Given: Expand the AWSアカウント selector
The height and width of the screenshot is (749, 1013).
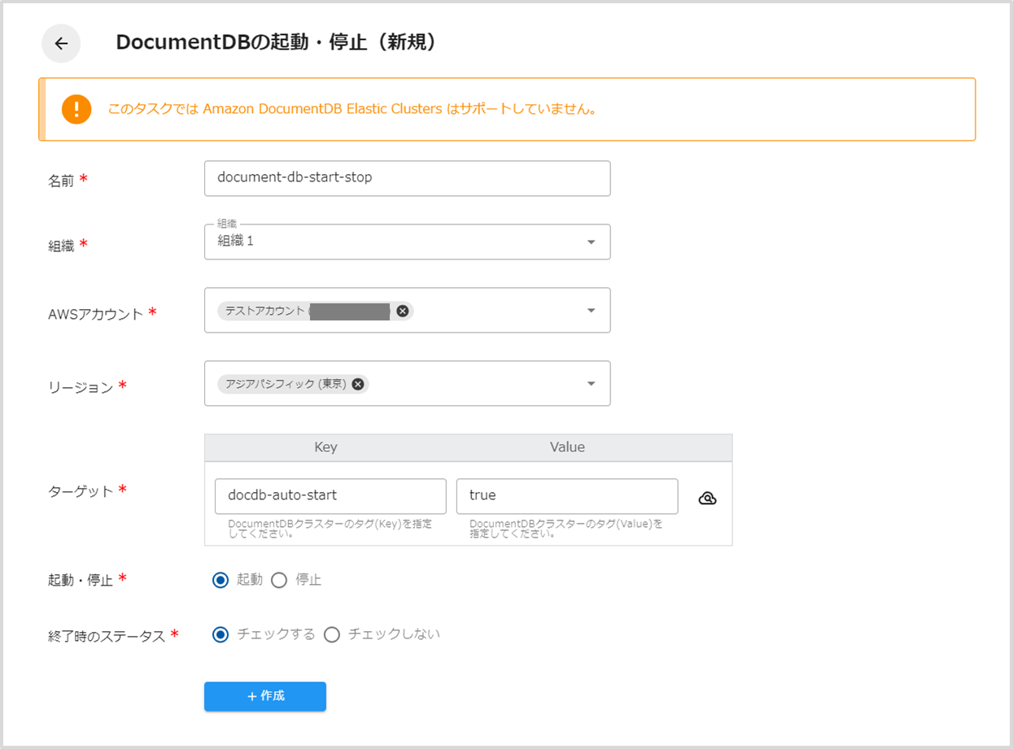Looking at the screenshot, I should pos(592,311).
